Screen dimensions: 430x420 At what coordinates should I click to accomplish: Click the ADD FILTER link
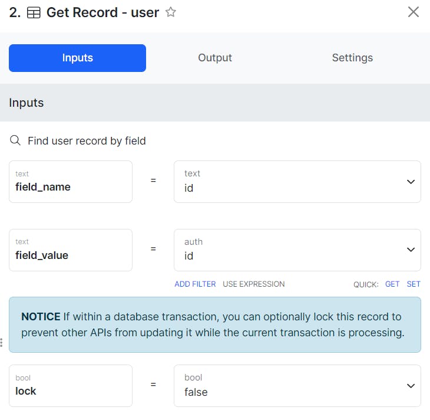click(195, 284)
